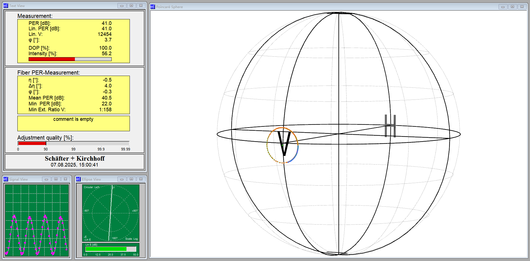Close the Ellipse View window

coord(141,179)
